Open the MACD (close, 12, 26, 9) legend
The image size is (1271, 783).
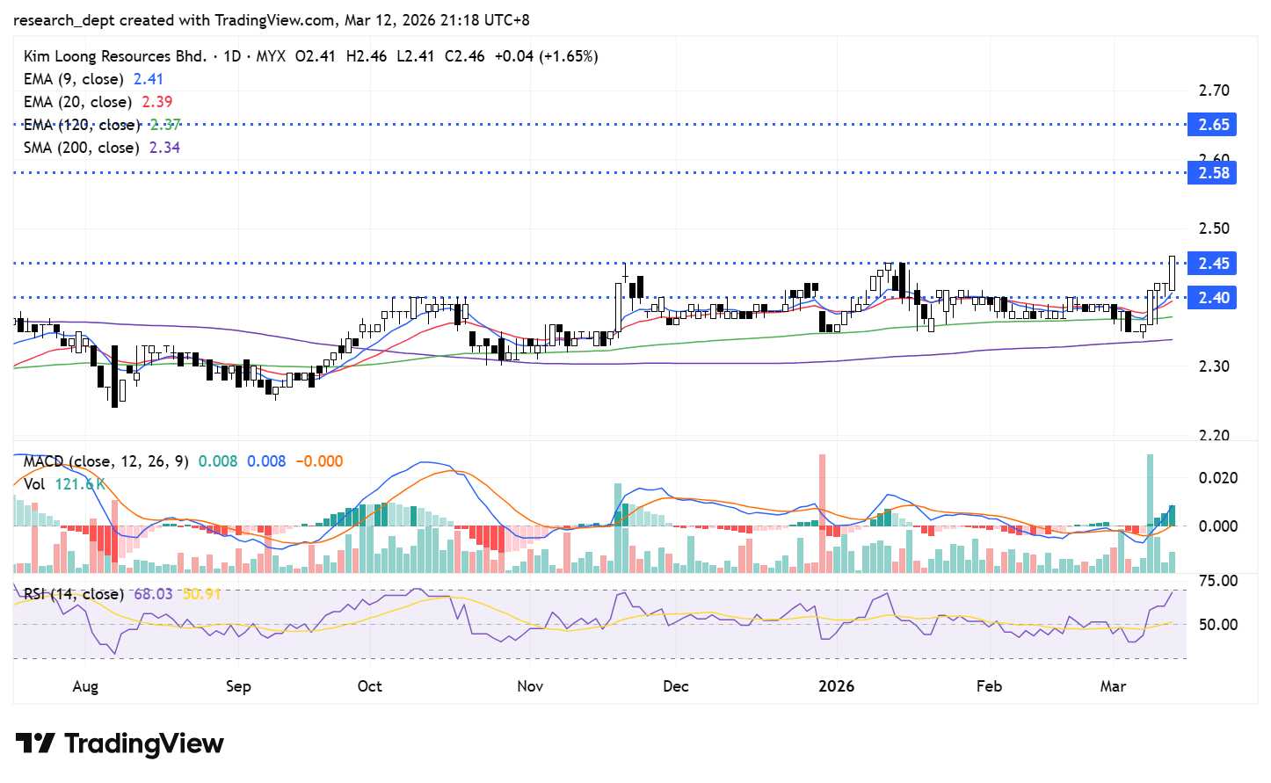[105, 461]
